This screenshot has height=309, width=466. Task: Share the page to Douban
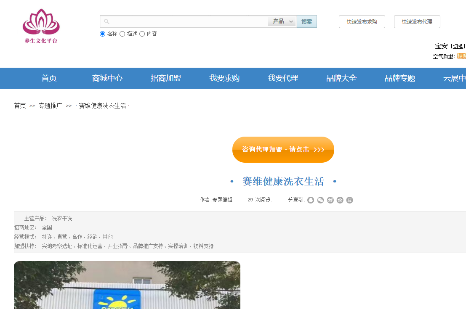click(x=349, y=200)
